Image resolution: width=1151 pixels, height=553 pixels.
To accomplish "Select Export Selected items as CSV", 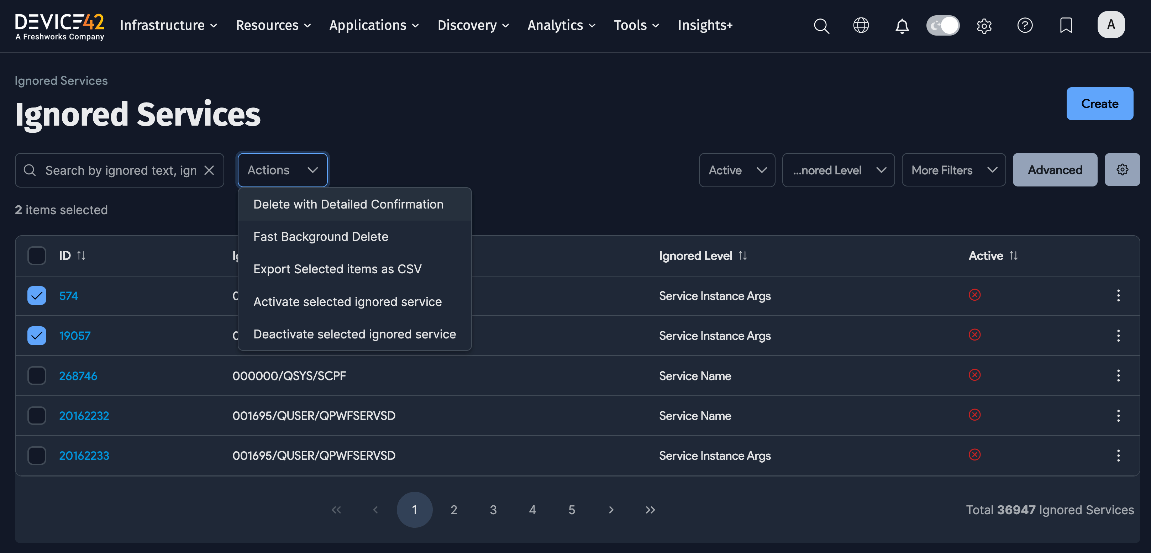I will click(x=337, y=269).
